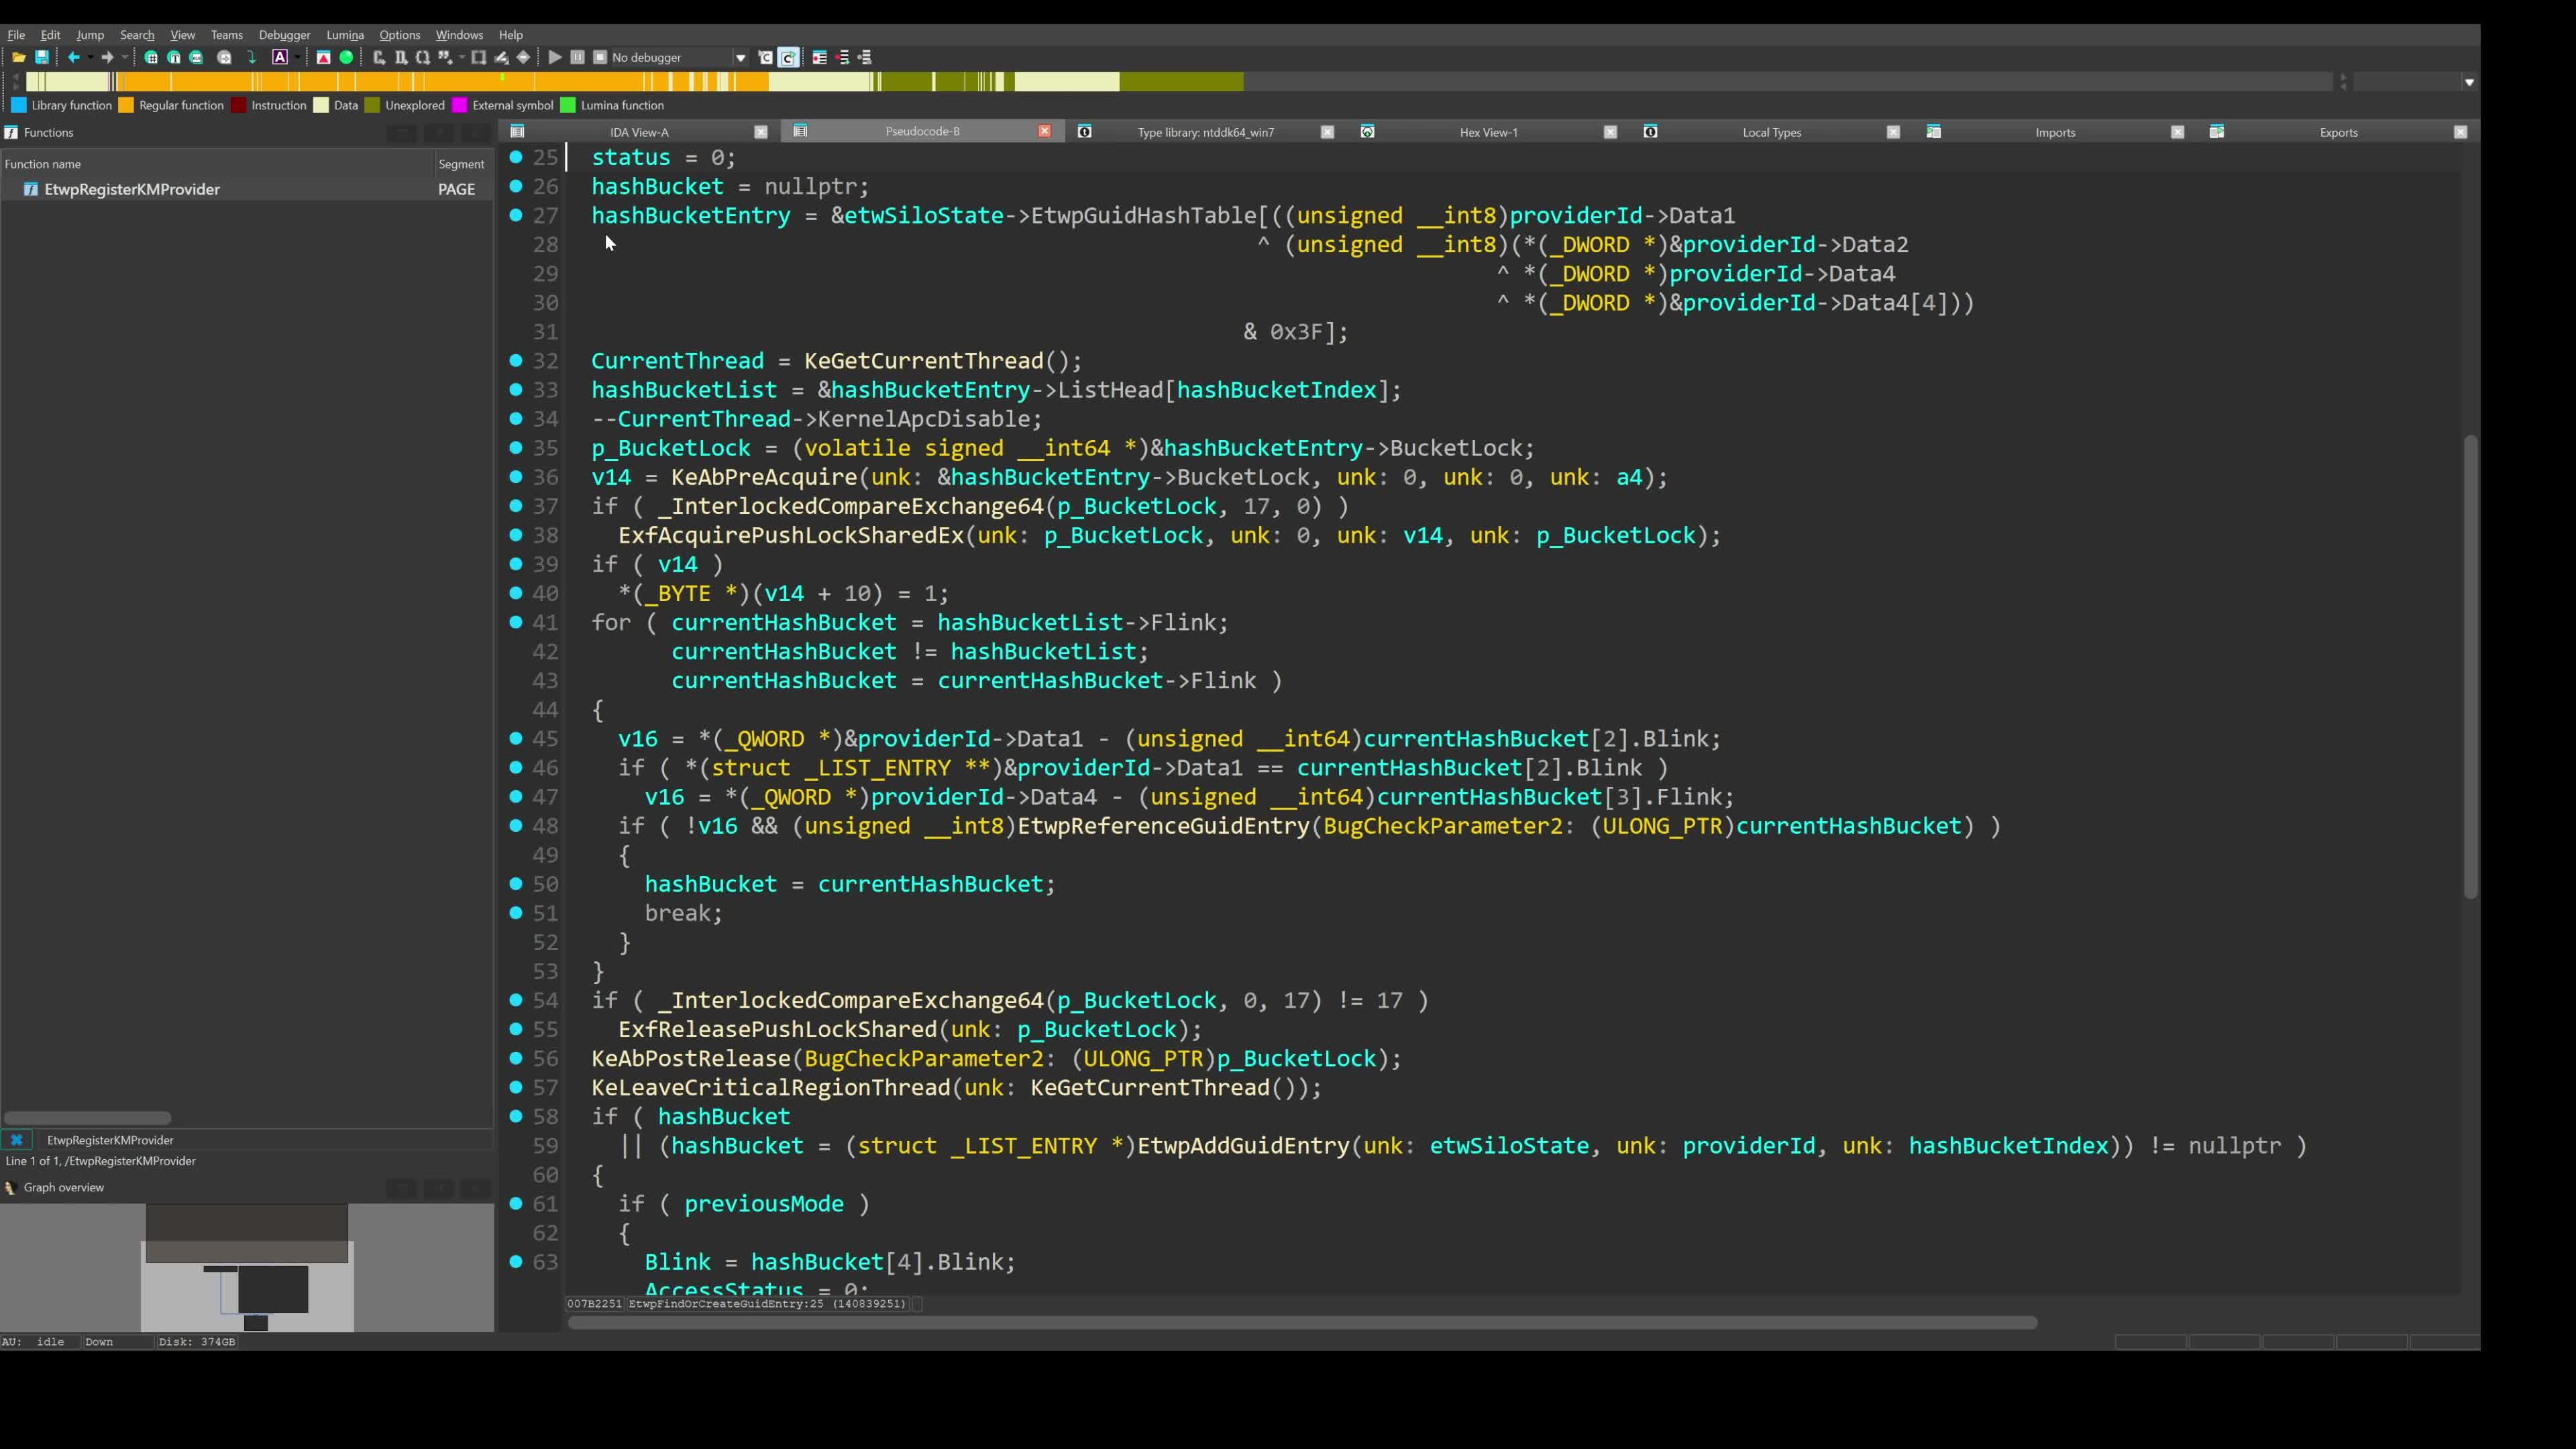2576x1449 pixels.
Task: Switch to the Exports tab
Action: coord(2338,132)
